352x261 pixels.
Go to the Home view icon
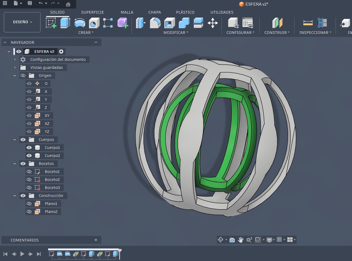click(68, 4)
